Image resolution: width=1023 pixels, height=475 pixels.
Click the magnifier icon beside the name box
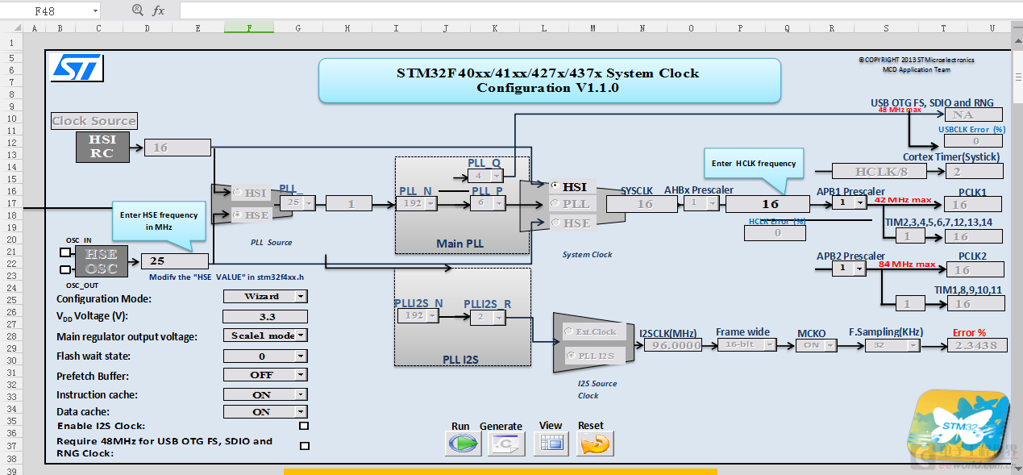coord(137,10)
